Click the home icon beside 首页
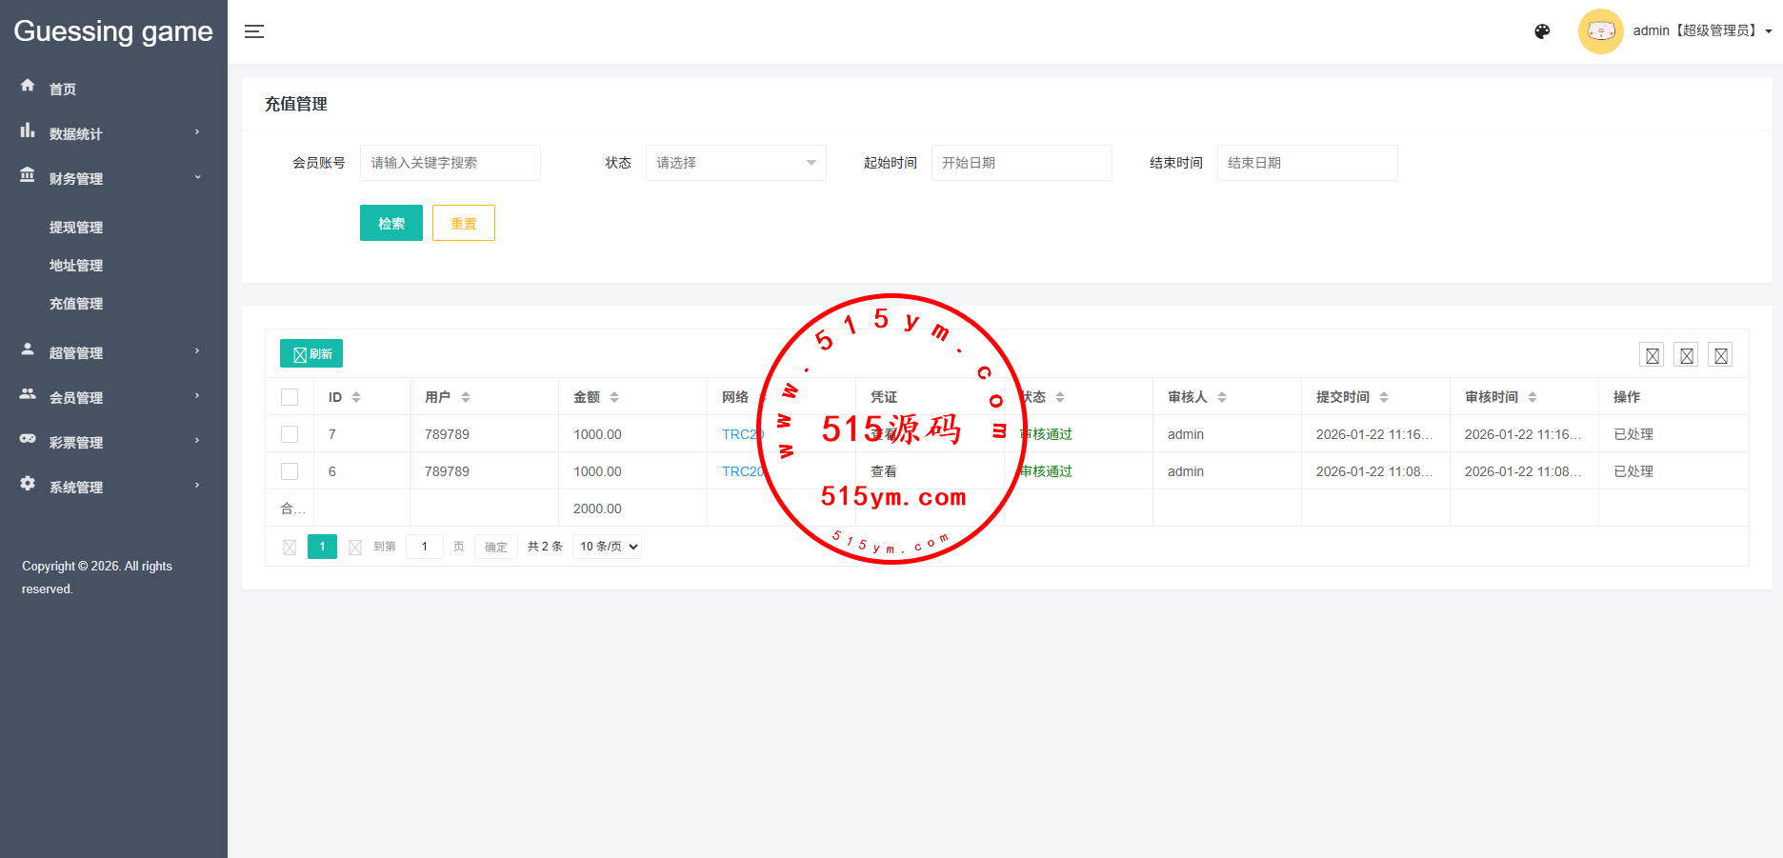The width and height of the screenshot is (1783, 858). (x=28, y=86)
